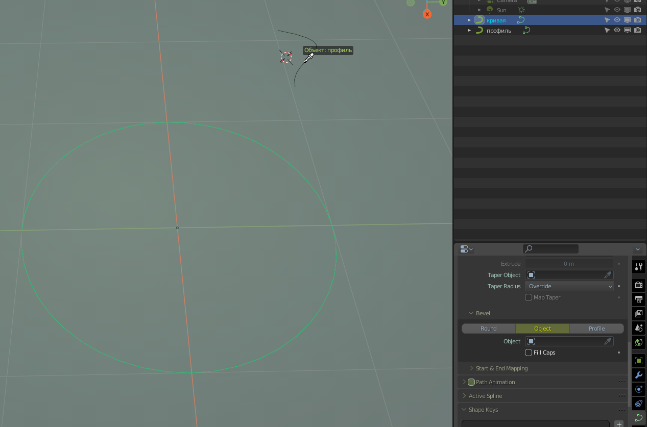
Task: Expand the Start & End Mapping panel
Action: click(501, 368)
